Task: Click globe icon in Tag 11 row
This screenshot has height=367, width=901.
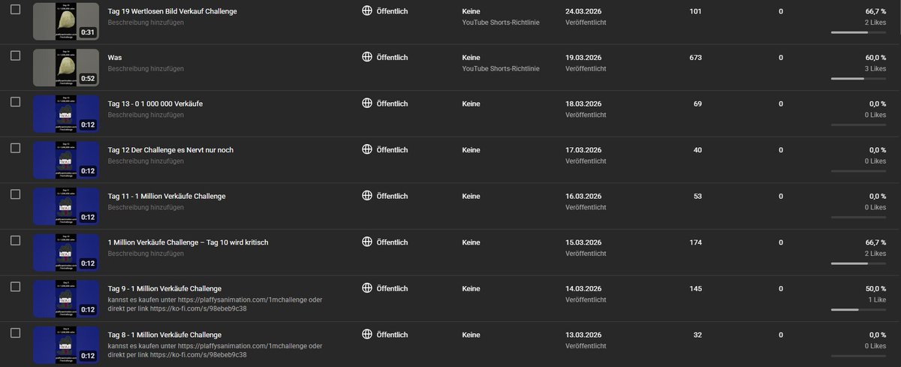Action: click(x=367, y=196)
